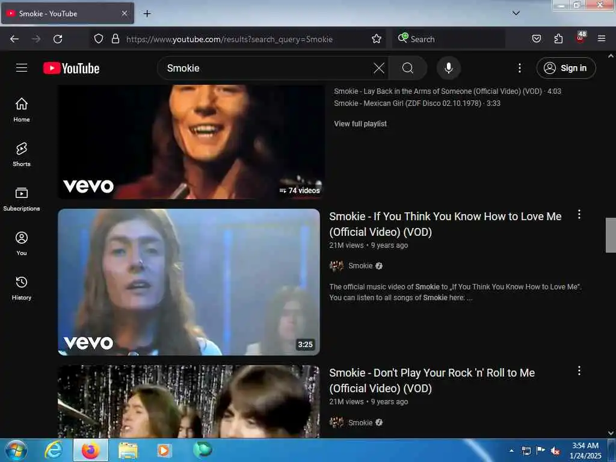Click the scrollbar up arrow
Viewport: 616px width, 462px height.
click(611, 56)
